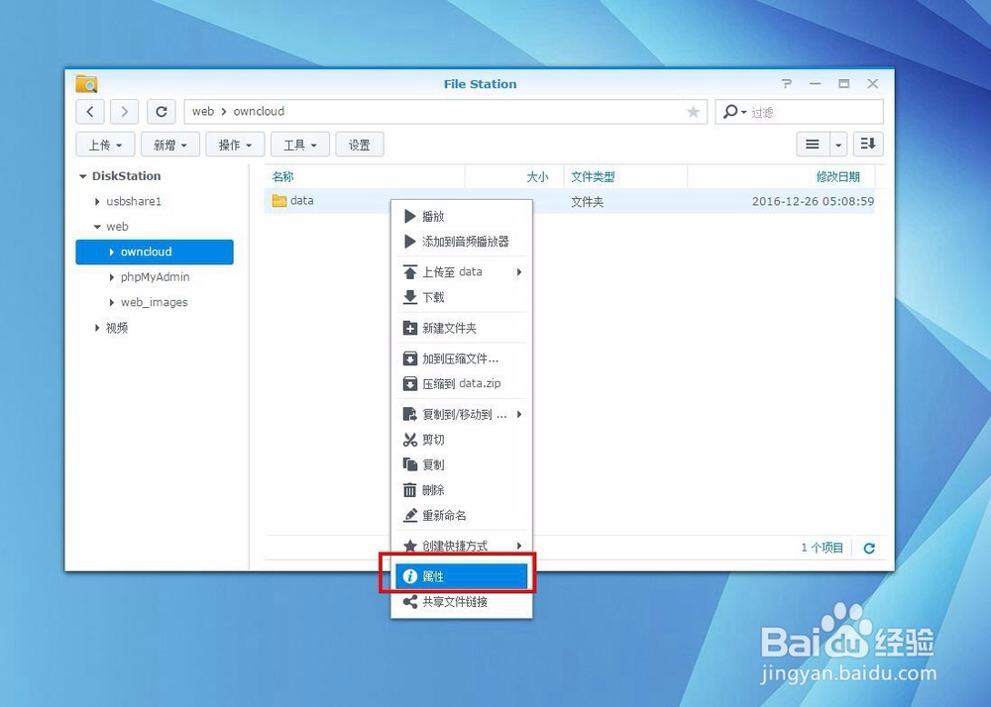Choose 加到压缩文件... menu entry
Image resolution: width=991 pixels, height=707 pixels.
462,358
